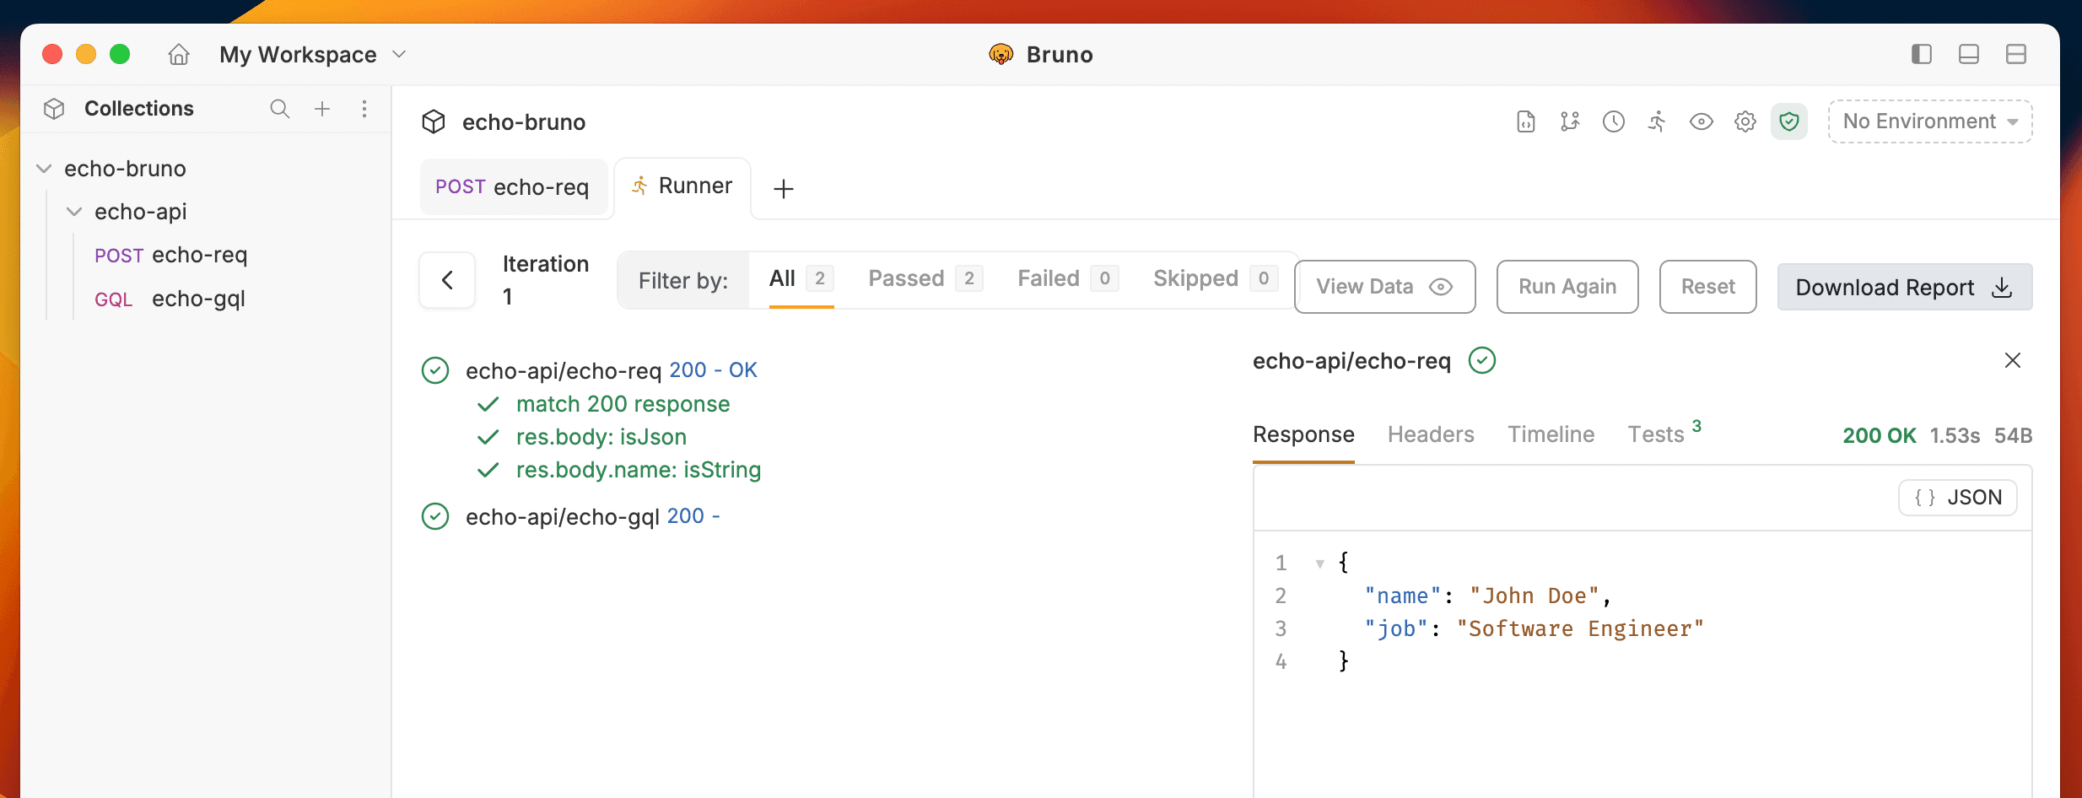Select echo-gql request in sidebar
2082x798 pixels.
pos(198,299)
